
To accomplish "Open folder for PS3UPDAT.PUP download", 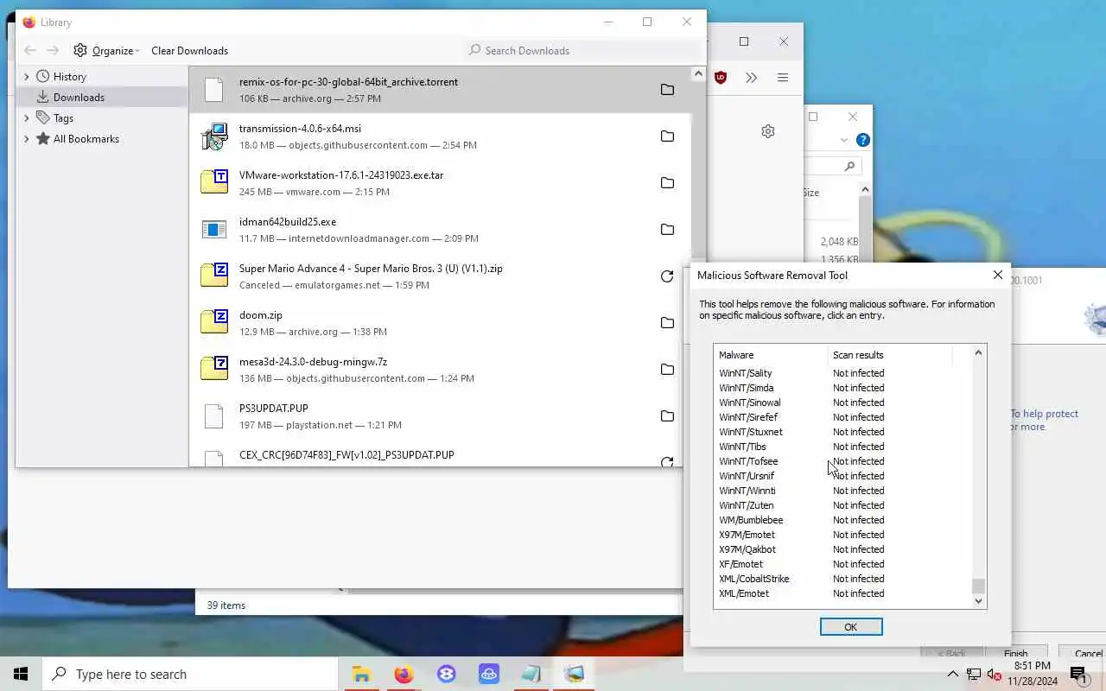I will coord(667,416).
